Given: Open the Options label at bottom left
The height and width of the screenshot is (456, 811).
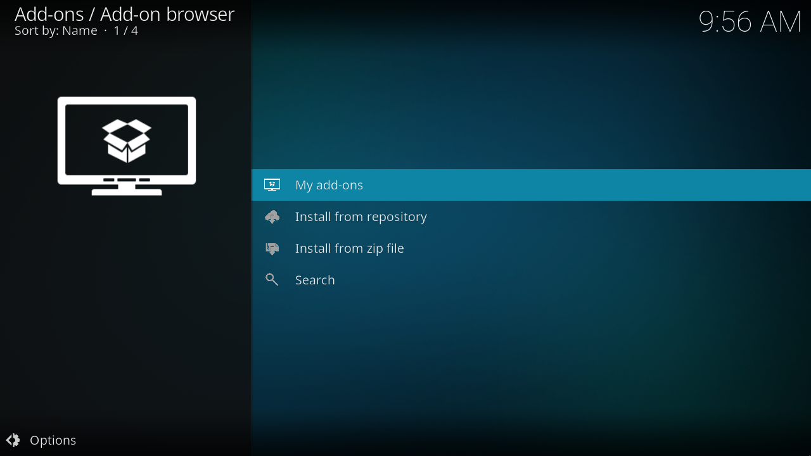Looking at the screenshot, I should [53, 440].
